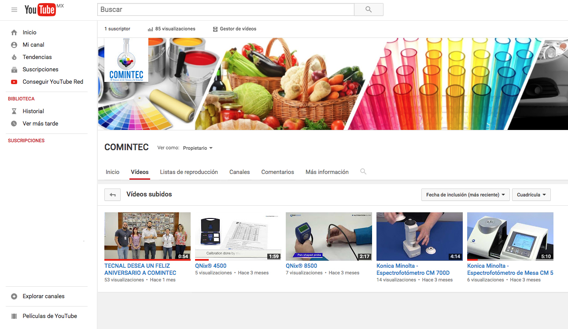Open Gestor de vídeos
Image resolution: width=568 pixels, height=329 pixels.
pos(234,29)
